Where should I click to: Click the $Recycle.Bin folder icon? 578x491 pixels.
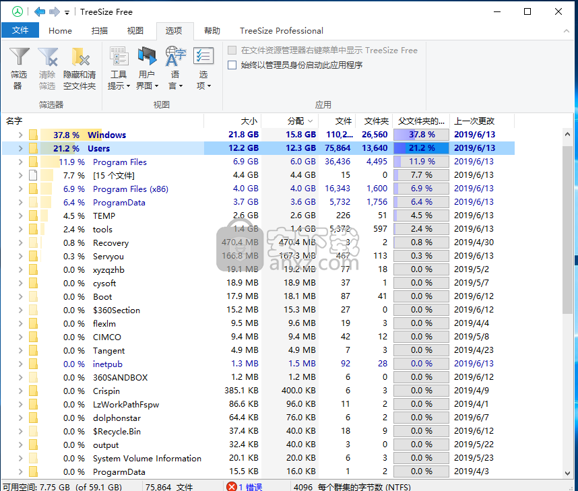(33, 431)
